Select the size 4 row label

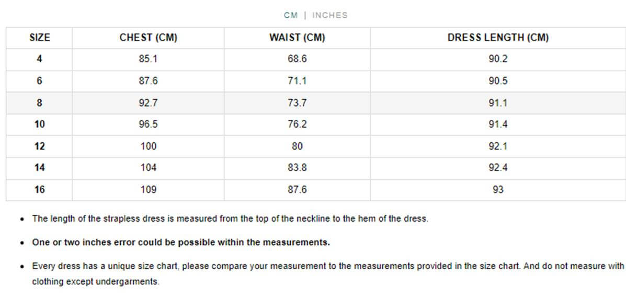coord(39,59)
